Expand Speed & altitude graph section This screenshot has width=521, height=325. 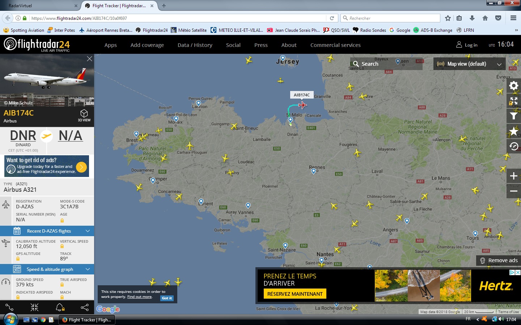pos(47,269)
